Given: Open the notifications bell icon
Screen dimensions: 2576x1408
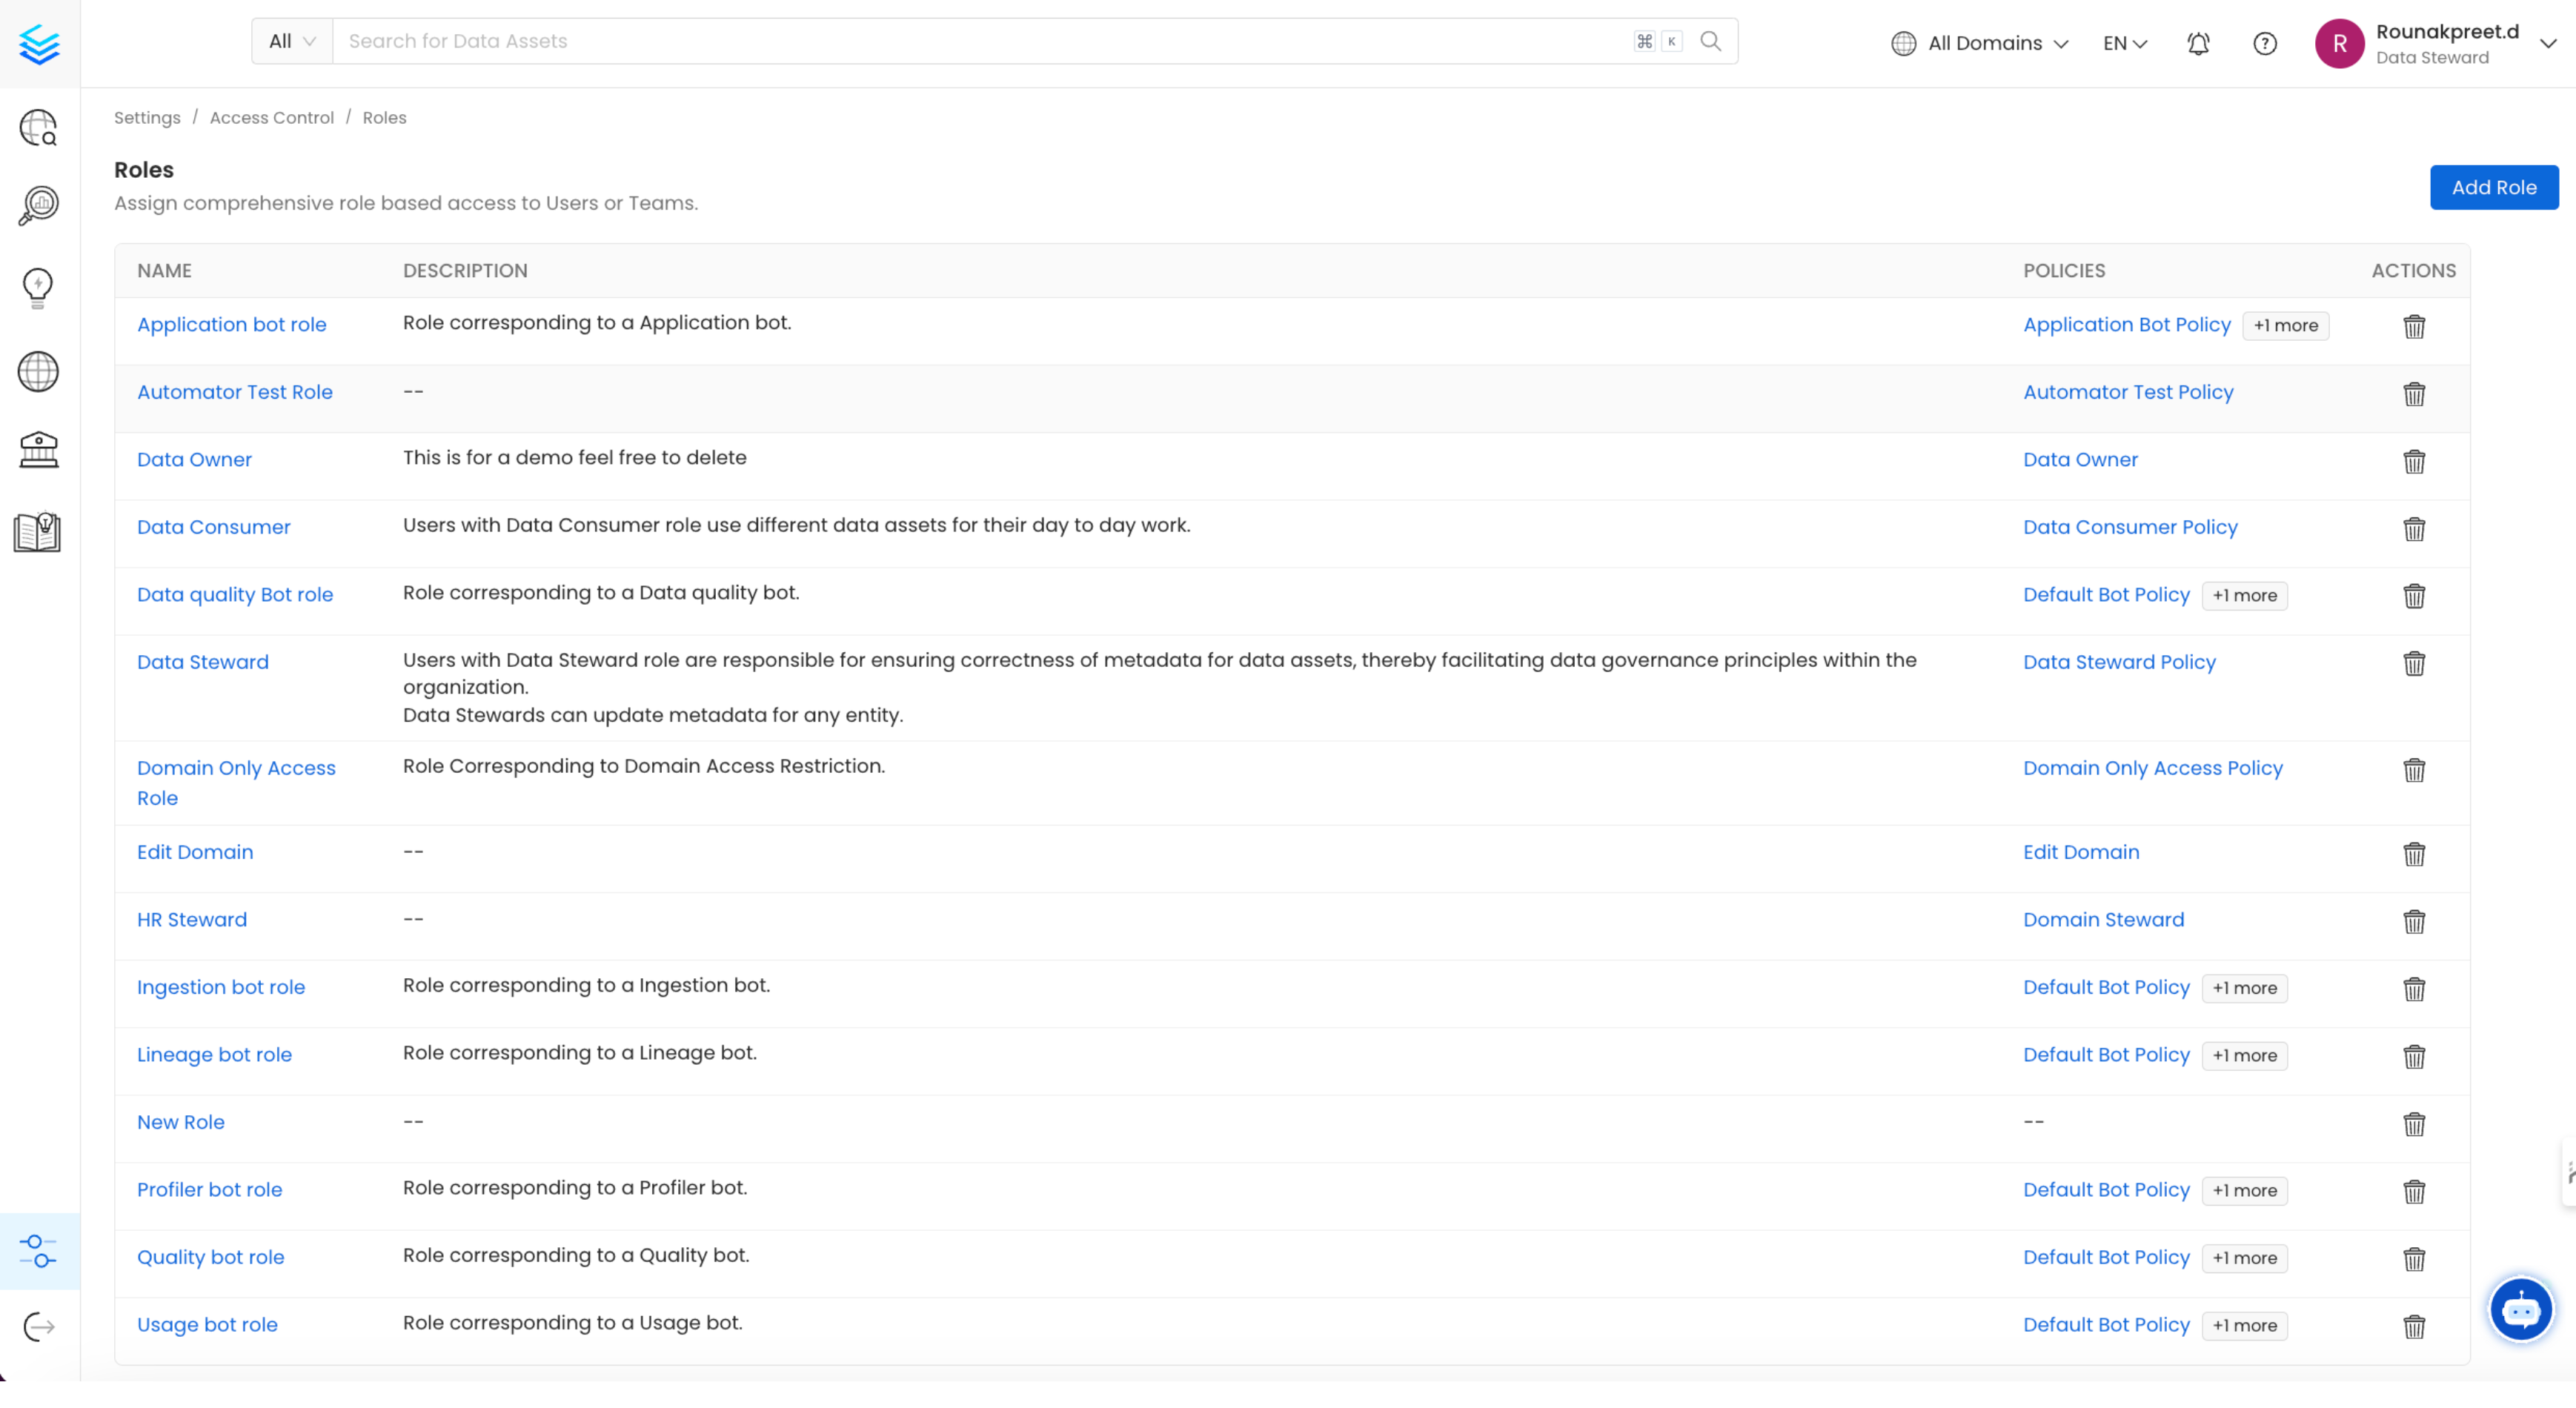Looking at the screenshot, I should pos(2197,43).
